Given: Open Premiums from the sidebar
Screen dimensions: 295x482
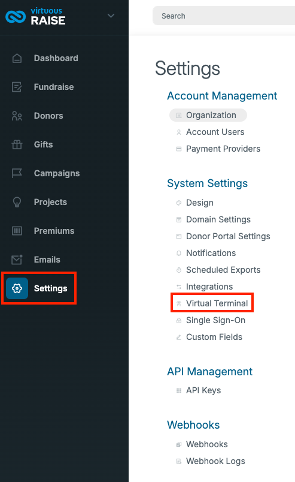Looking at the screenshot, I should [54, 231].
